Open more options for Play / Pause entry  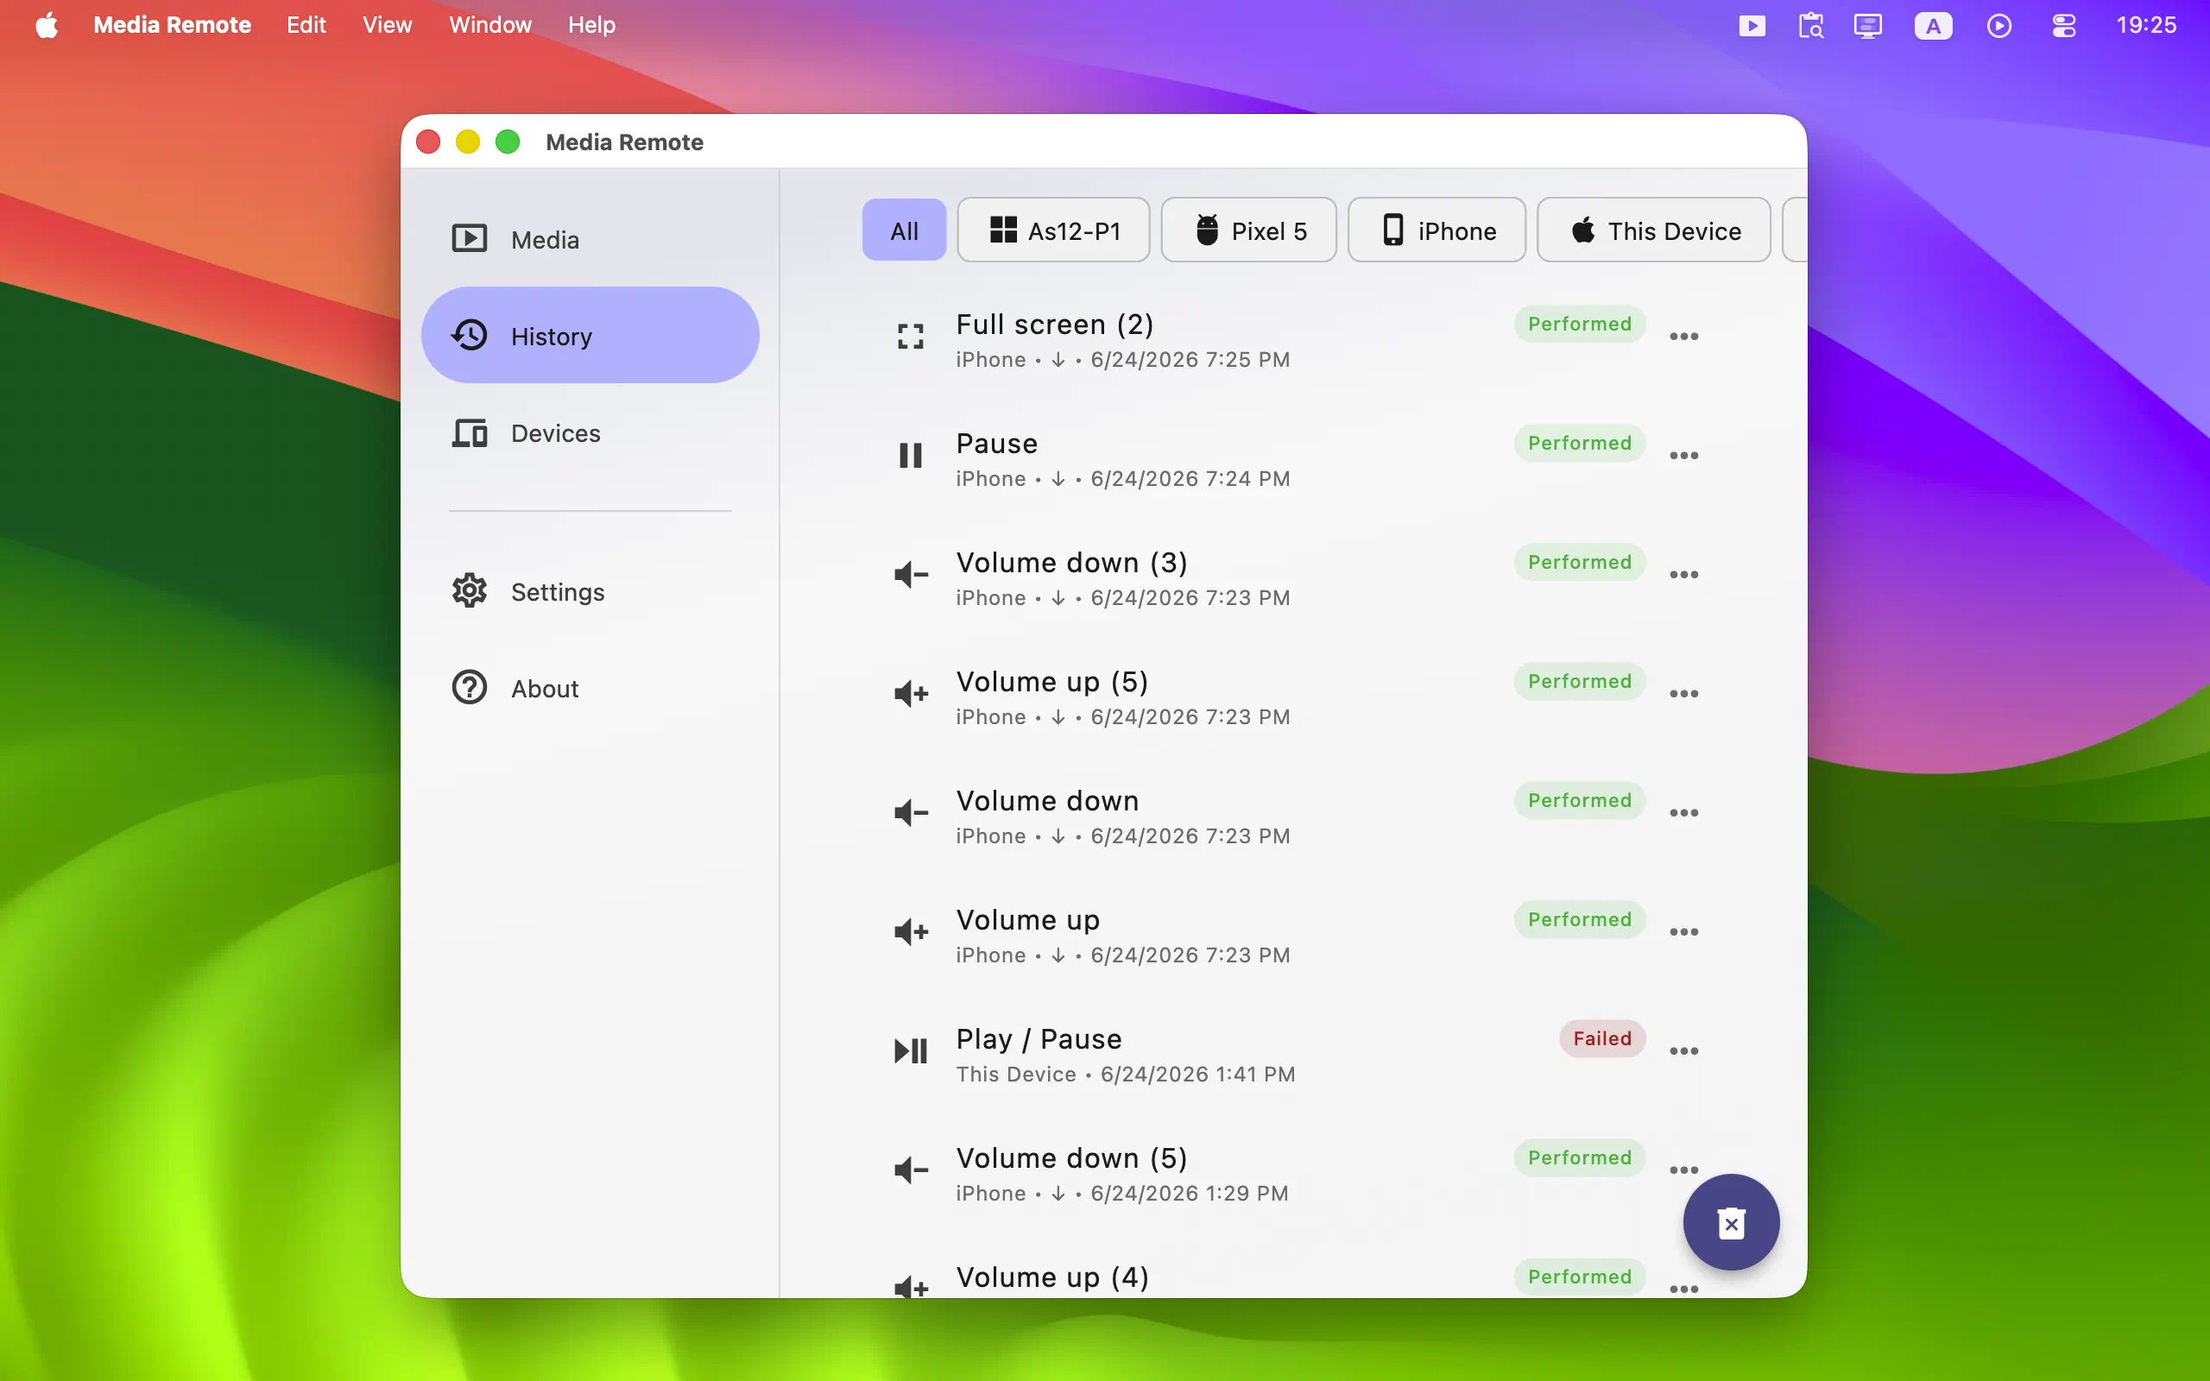1683,1051
